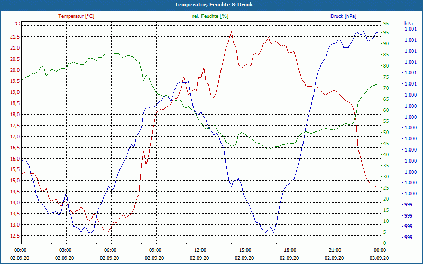The height and width of the screenshot is (264, 423).
Task: Click the '13,5' temperature axis tick
Action: pyautogui.click(x=15, y=214)
